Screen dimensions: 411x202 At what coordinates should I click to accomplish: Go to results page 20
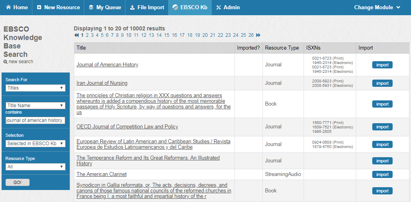pyautogui.click(x=205, y=35)
